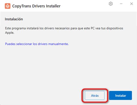Click the 'CopyTrans Drivers Installer' window title
This screenshot has height=105, width=137.
pos(36,6)
